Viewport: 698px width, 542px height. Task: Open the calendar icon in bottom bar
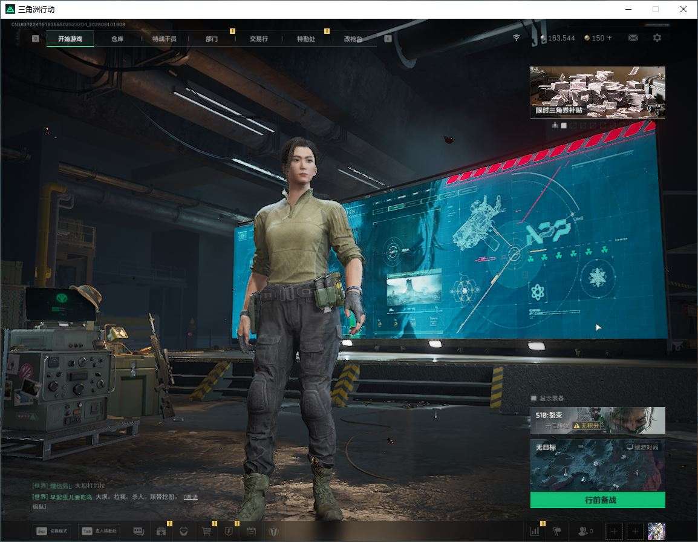click(251, 531)
